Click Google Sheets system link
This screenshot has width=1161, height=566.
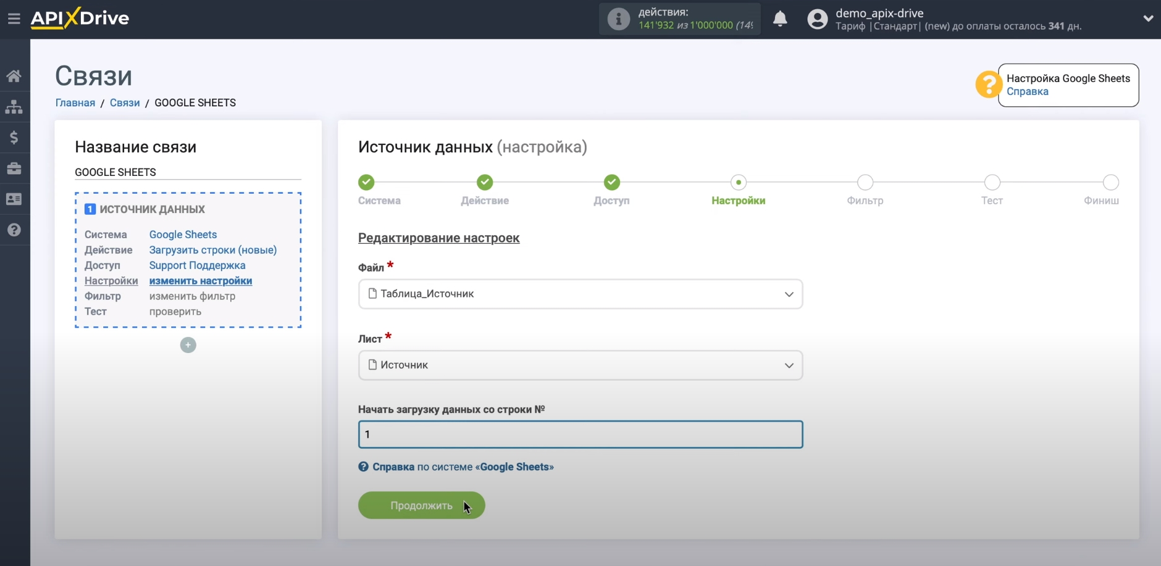[x=183, y=235]
